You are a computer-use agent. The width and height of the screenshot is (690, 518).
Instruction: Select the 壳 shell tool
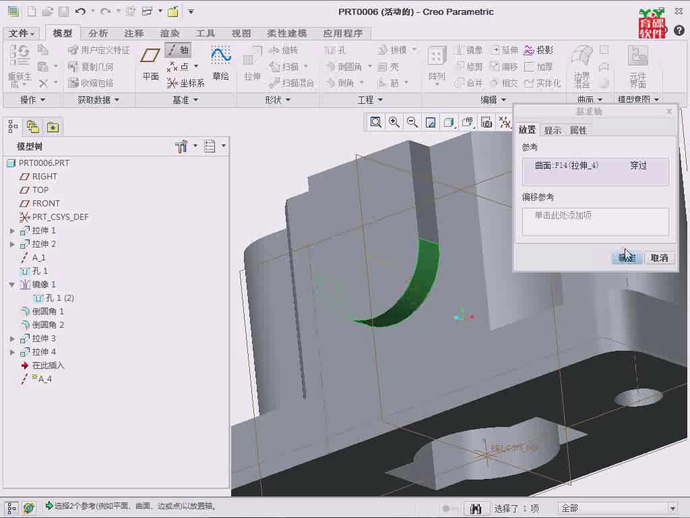point(389,67)
